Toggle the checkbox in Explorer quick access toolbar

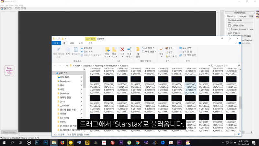point(59,39)
